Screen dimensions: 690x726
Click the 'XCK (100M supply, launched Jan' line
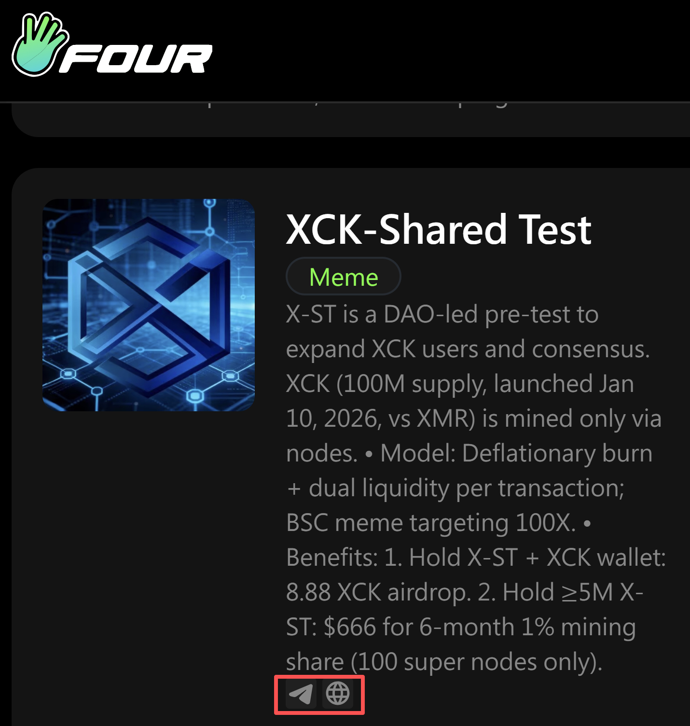[460, 384]
